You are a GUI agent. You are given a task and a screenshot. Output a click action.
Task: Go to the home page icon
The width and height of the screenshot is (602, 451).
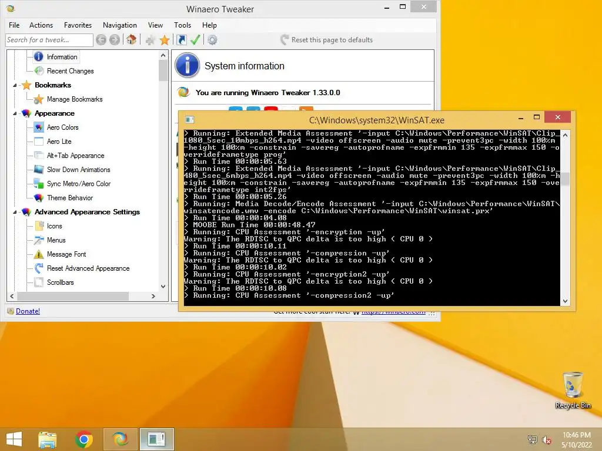click(x=131, y=39)
